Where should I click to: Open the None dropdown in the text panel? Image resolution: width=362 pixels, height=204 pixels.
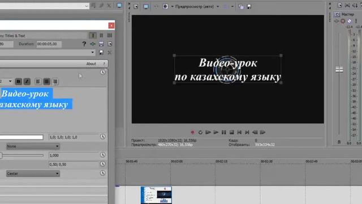coord(33,146)
